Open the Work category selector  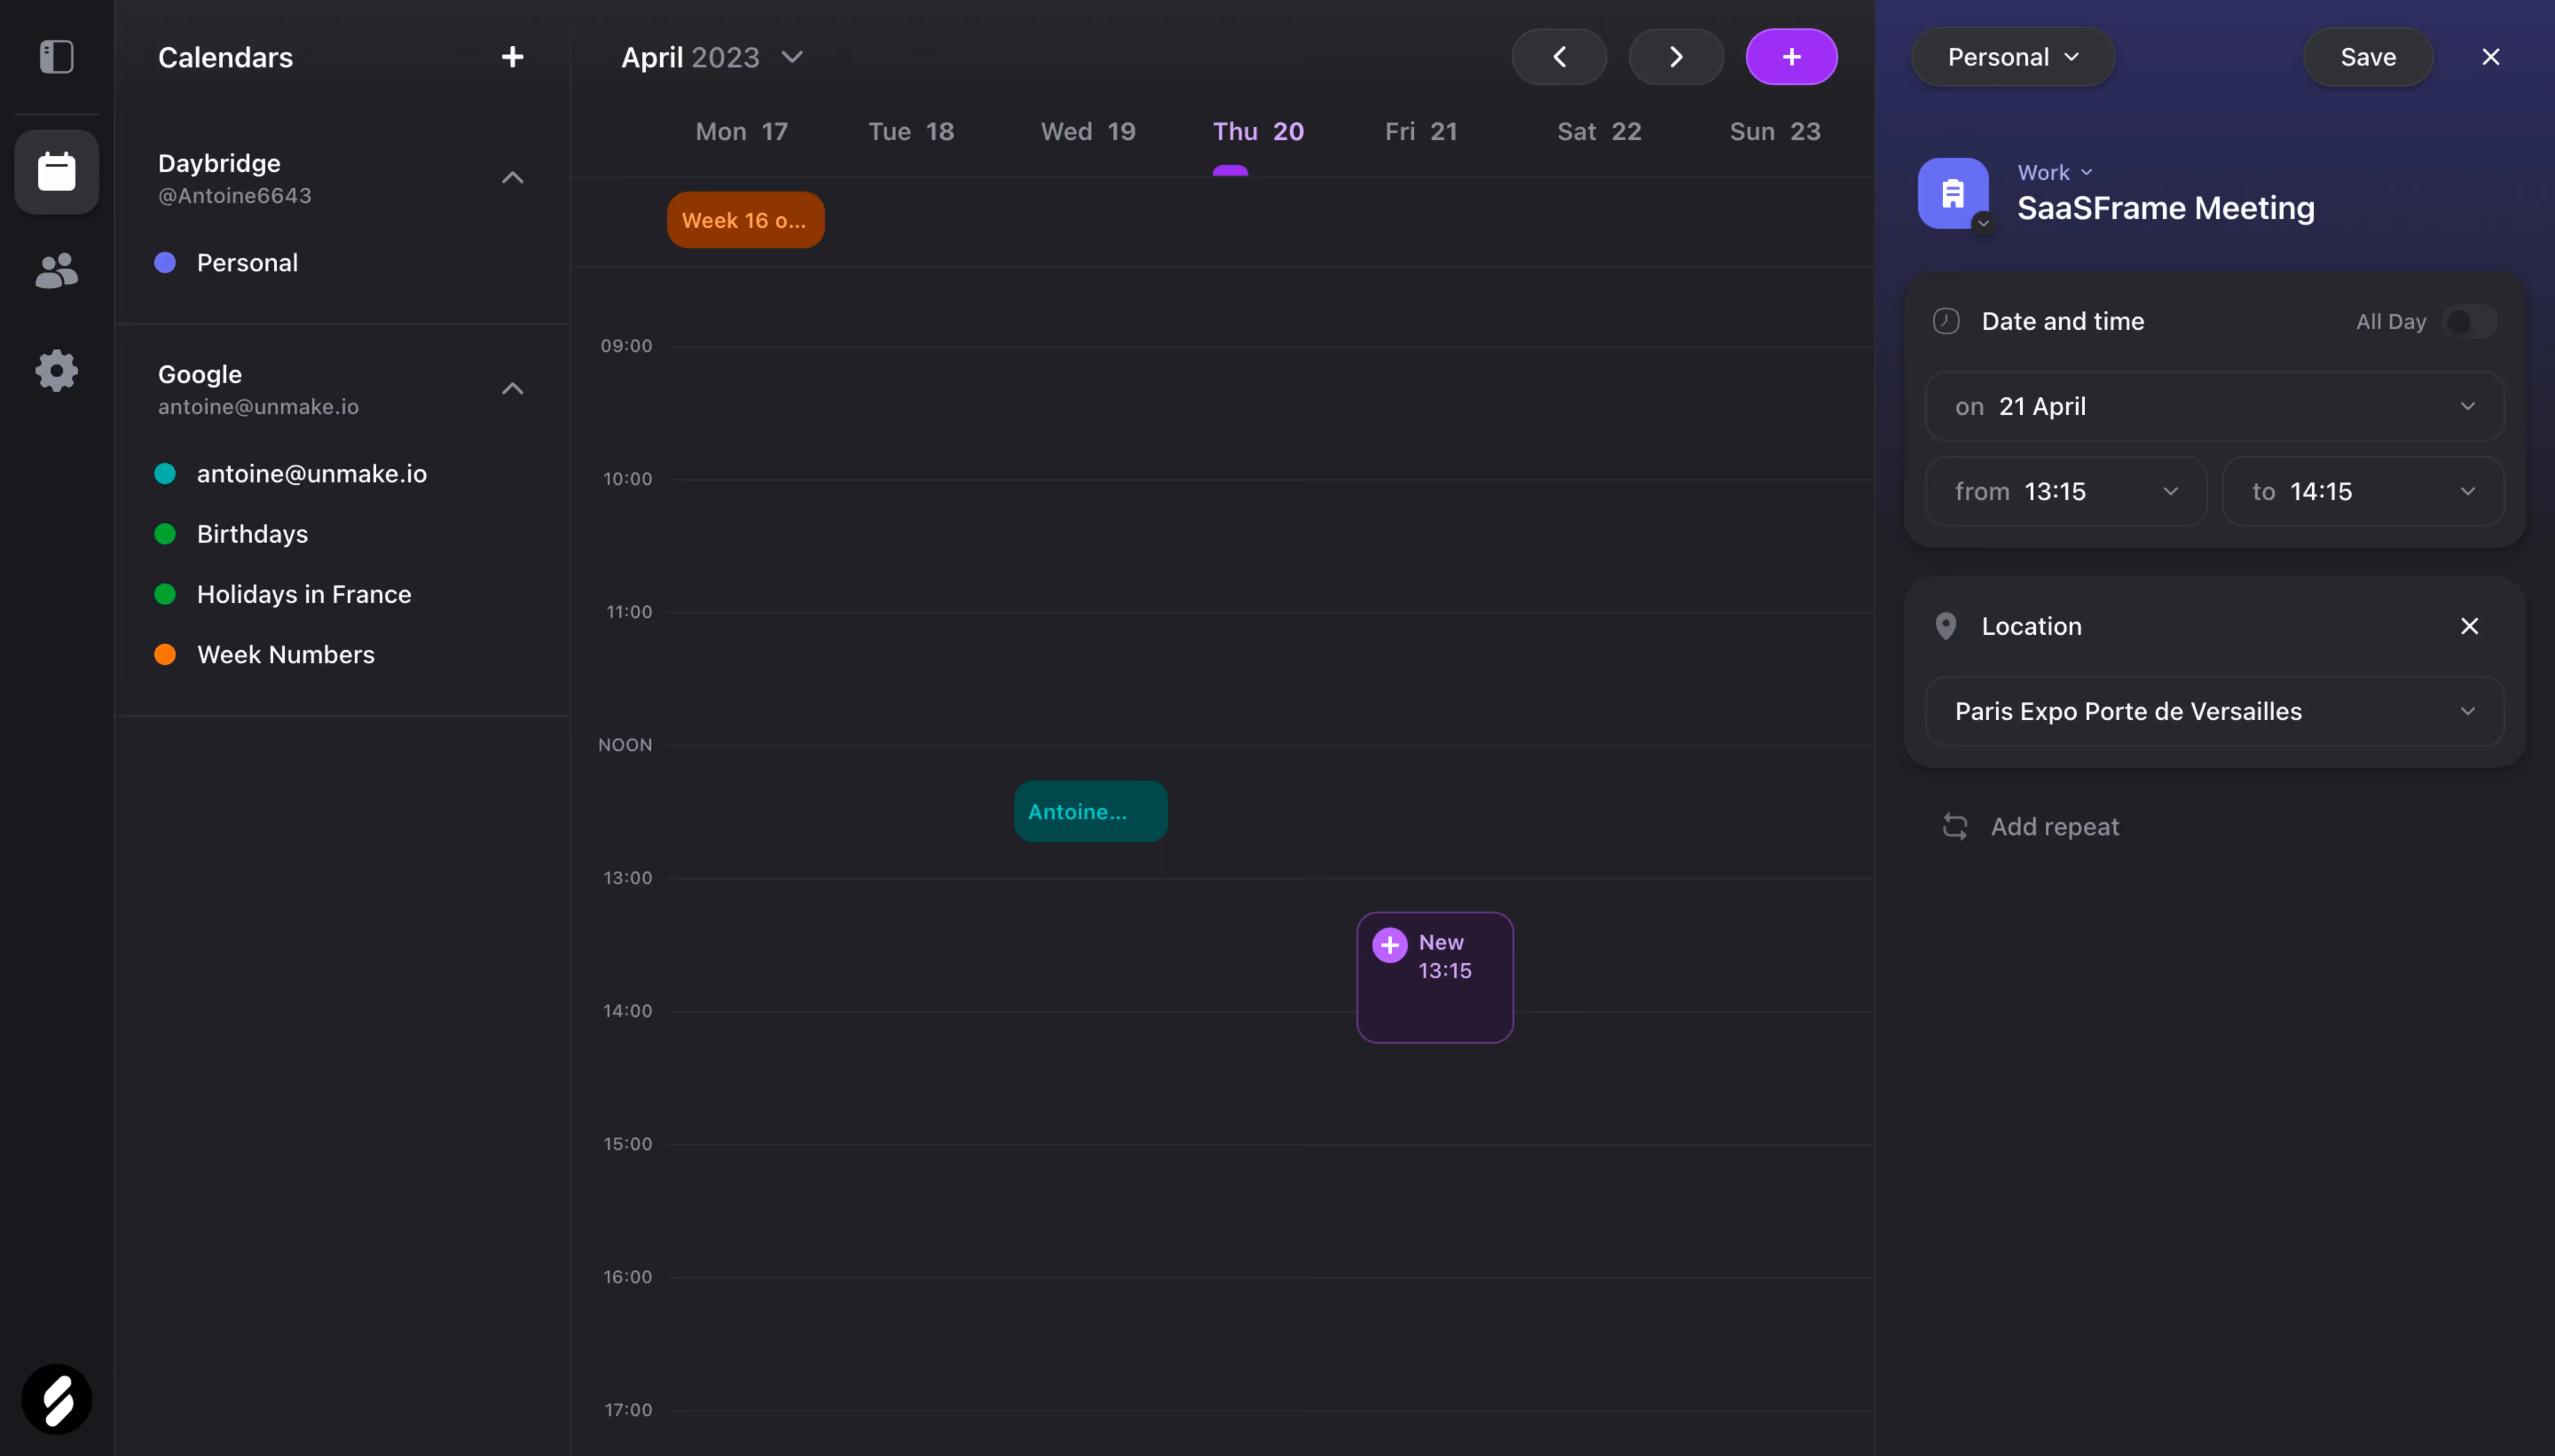[2053, 171]
